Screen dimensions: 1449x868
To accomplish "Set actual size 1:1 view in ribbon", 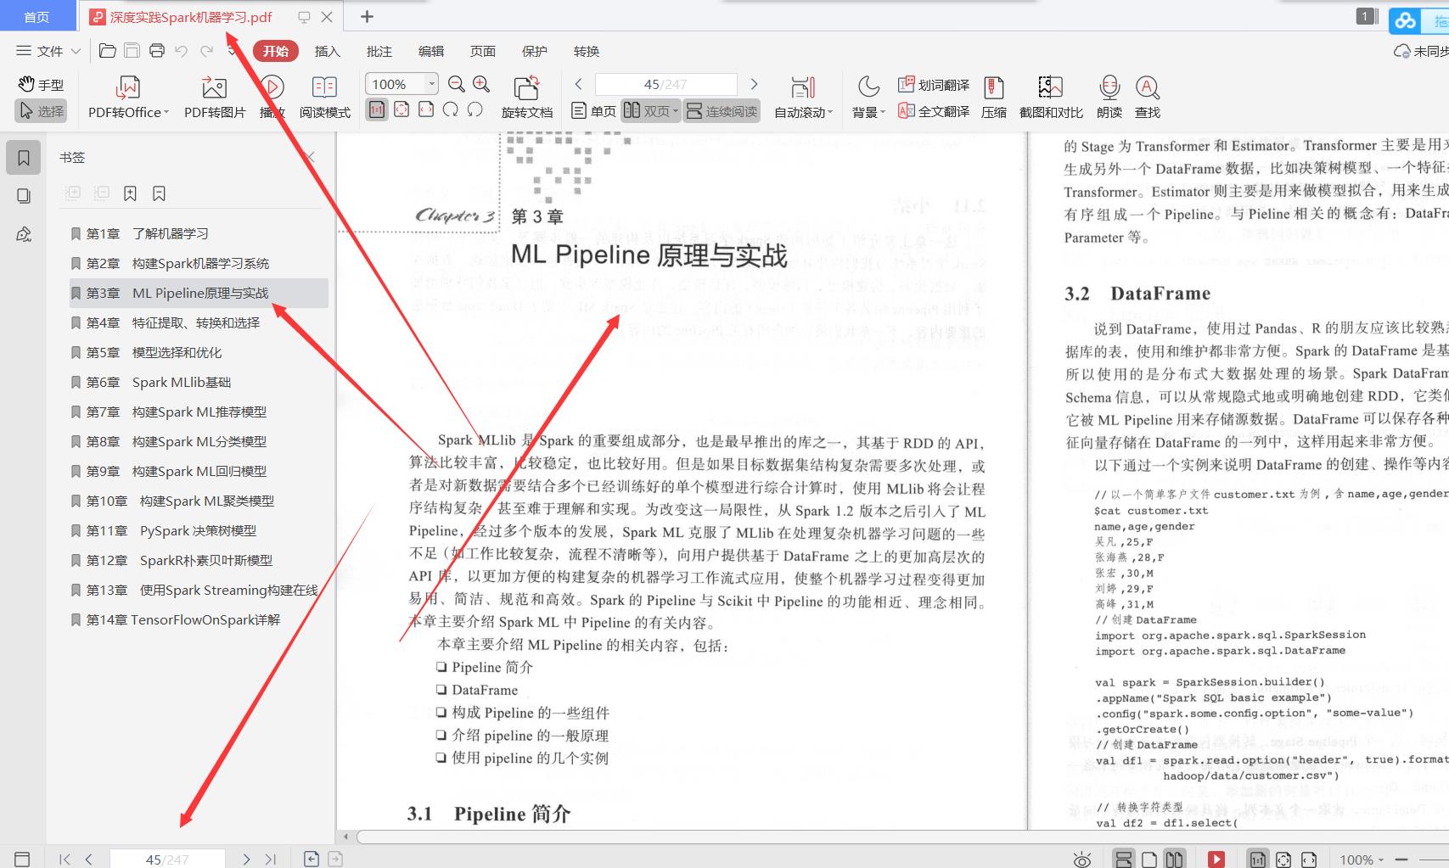I will [377, 109].
